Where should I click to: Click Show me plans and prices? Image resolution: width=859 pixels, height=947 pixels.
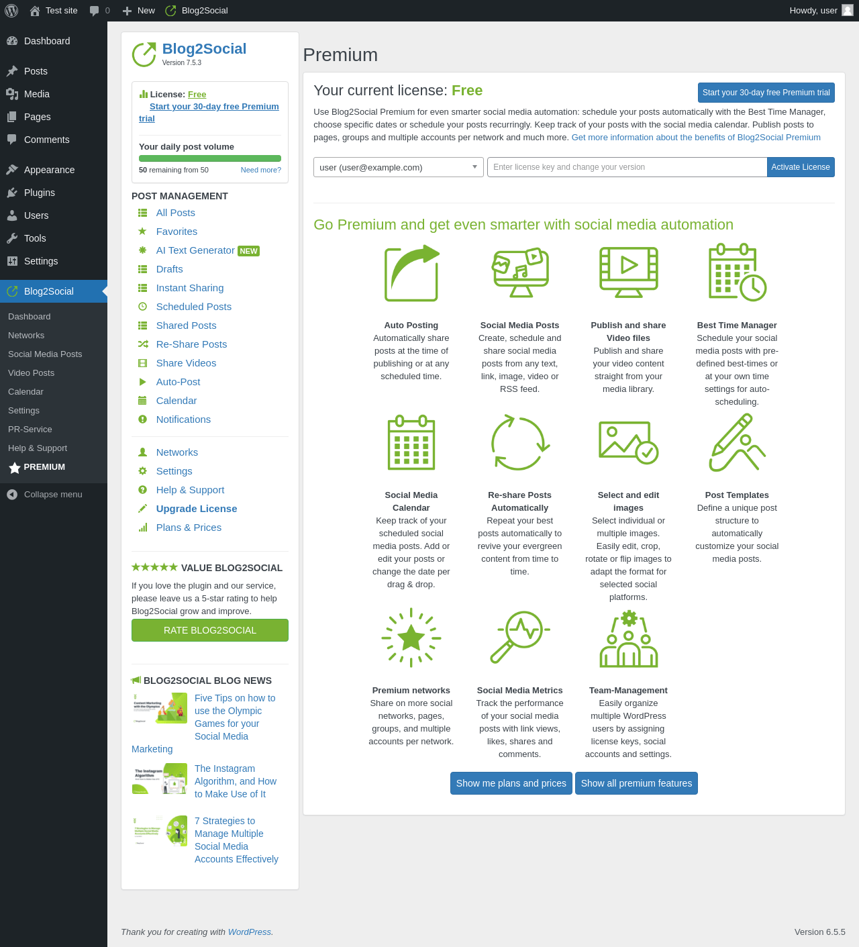511,783
